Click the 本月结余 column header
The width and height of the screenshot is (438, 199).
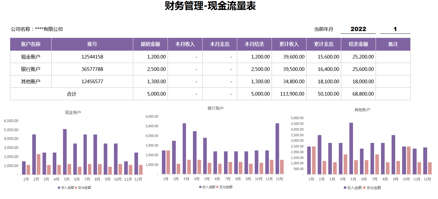point(254,44)
